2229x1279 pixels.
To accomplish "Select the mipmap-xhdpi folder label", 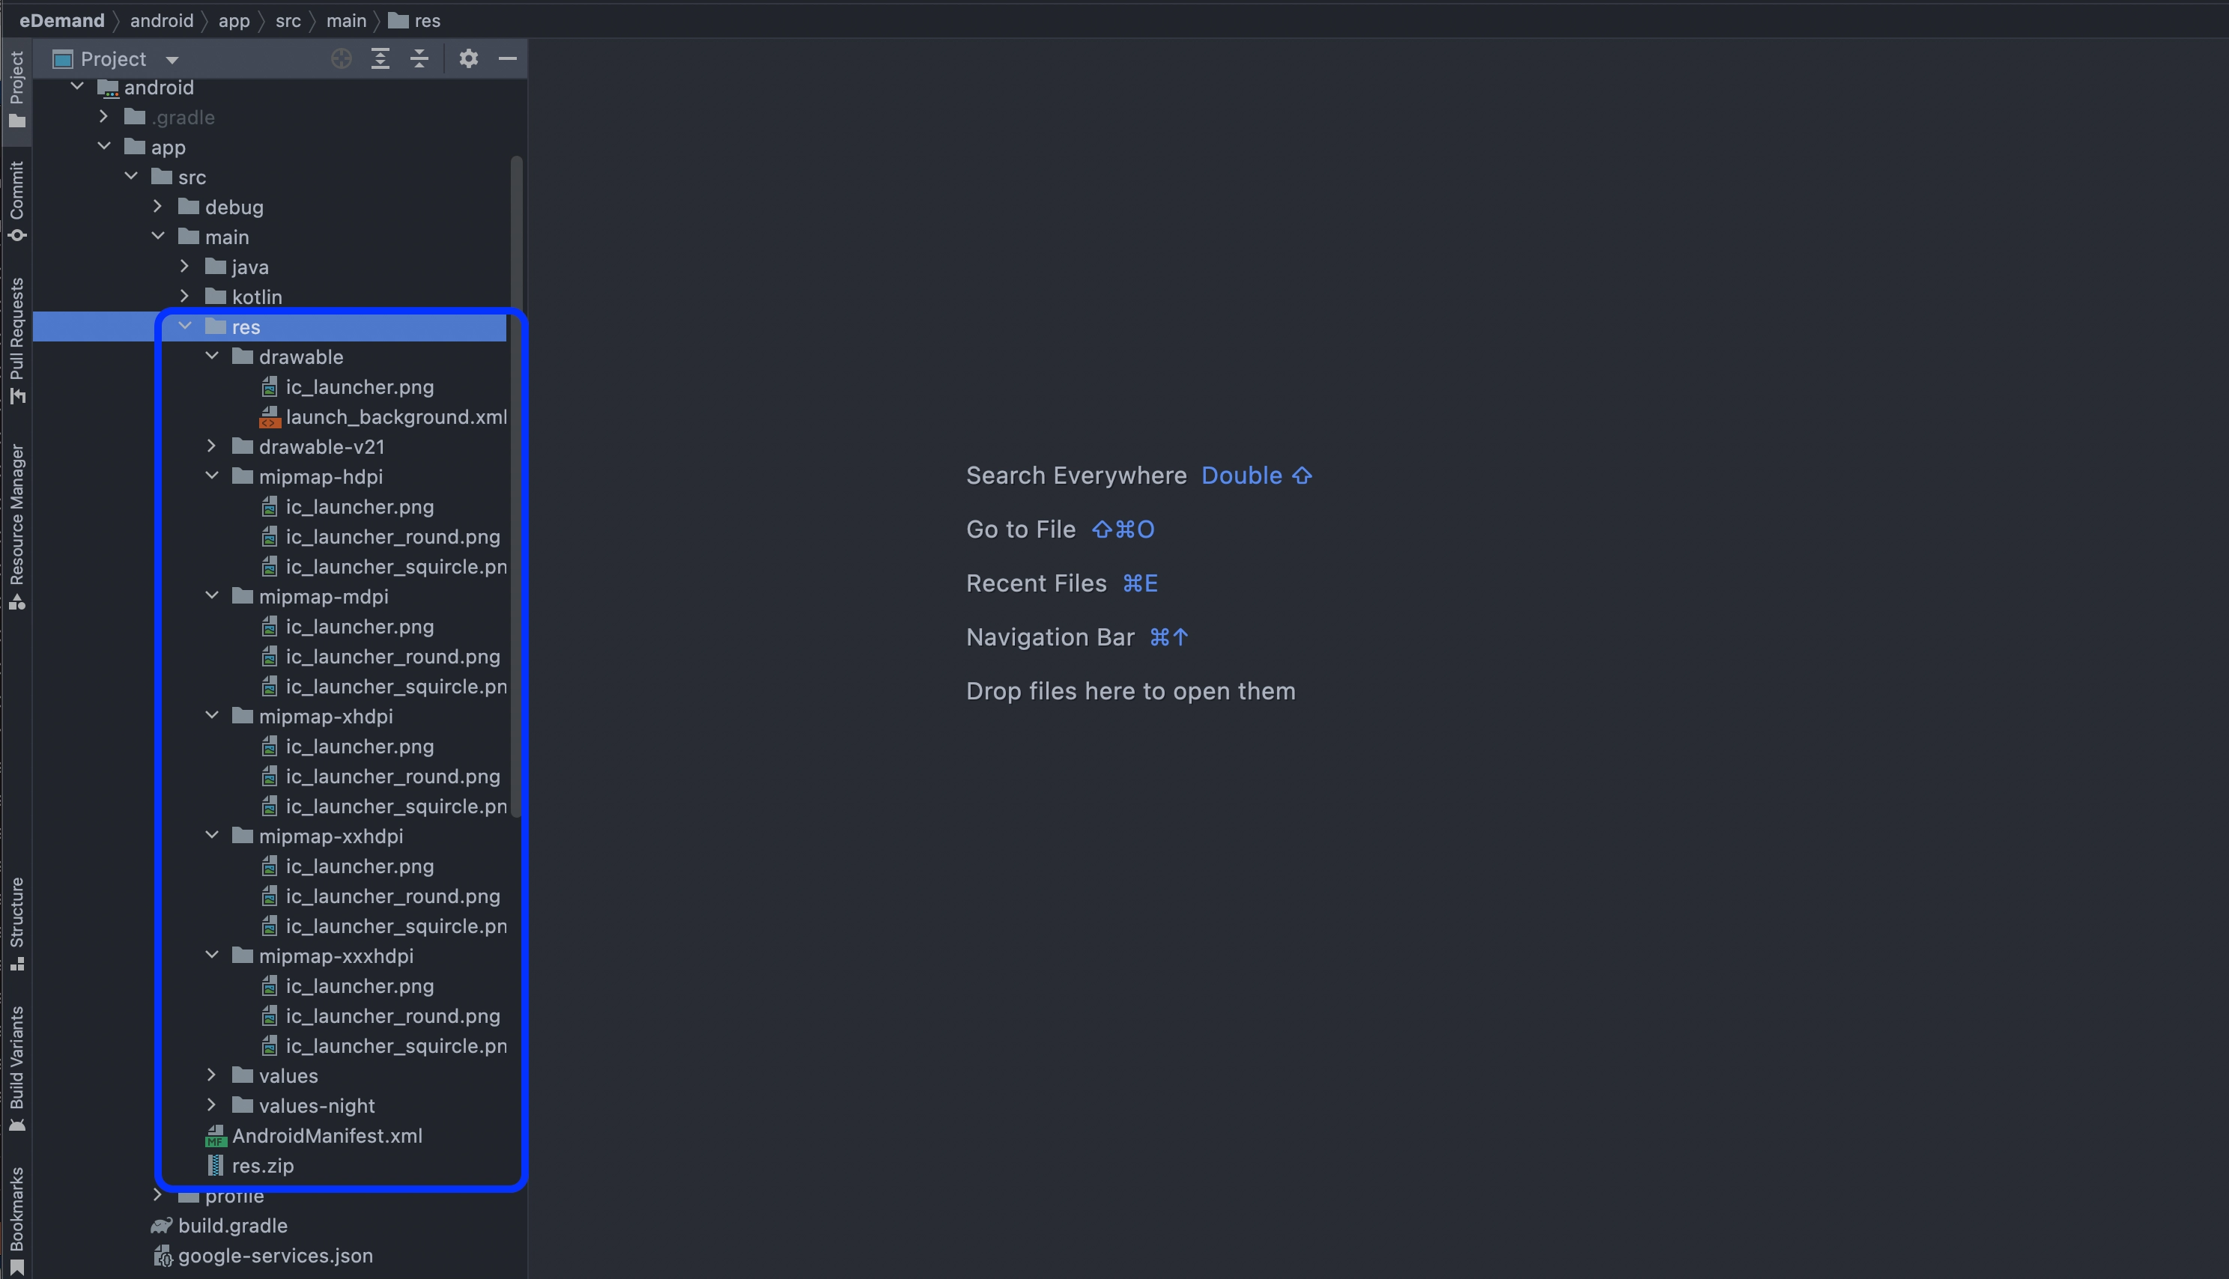I will click(326, 716).
